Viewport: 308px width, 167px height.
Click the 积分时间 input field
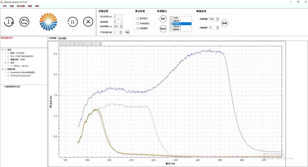click(x=118, y=16)
